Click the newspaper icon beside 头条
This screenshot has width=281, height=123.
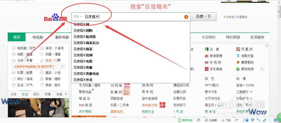pos(13,60)
